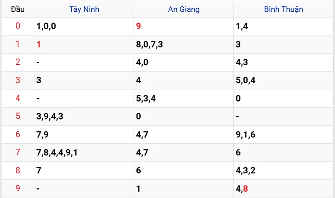Click the Tây Ninh column header
Viewport: 335px width, 198px height.
[84, 9]
